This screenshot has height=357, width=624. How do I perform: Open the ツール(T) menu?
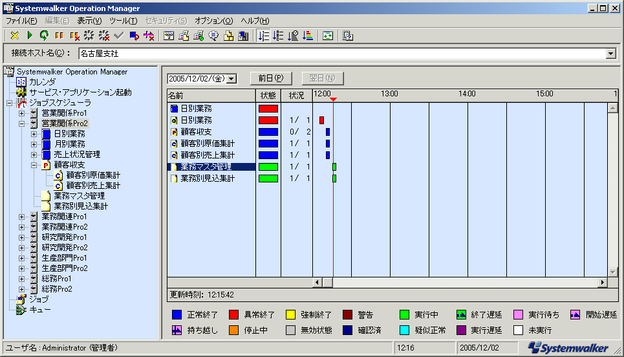(124, 21)
